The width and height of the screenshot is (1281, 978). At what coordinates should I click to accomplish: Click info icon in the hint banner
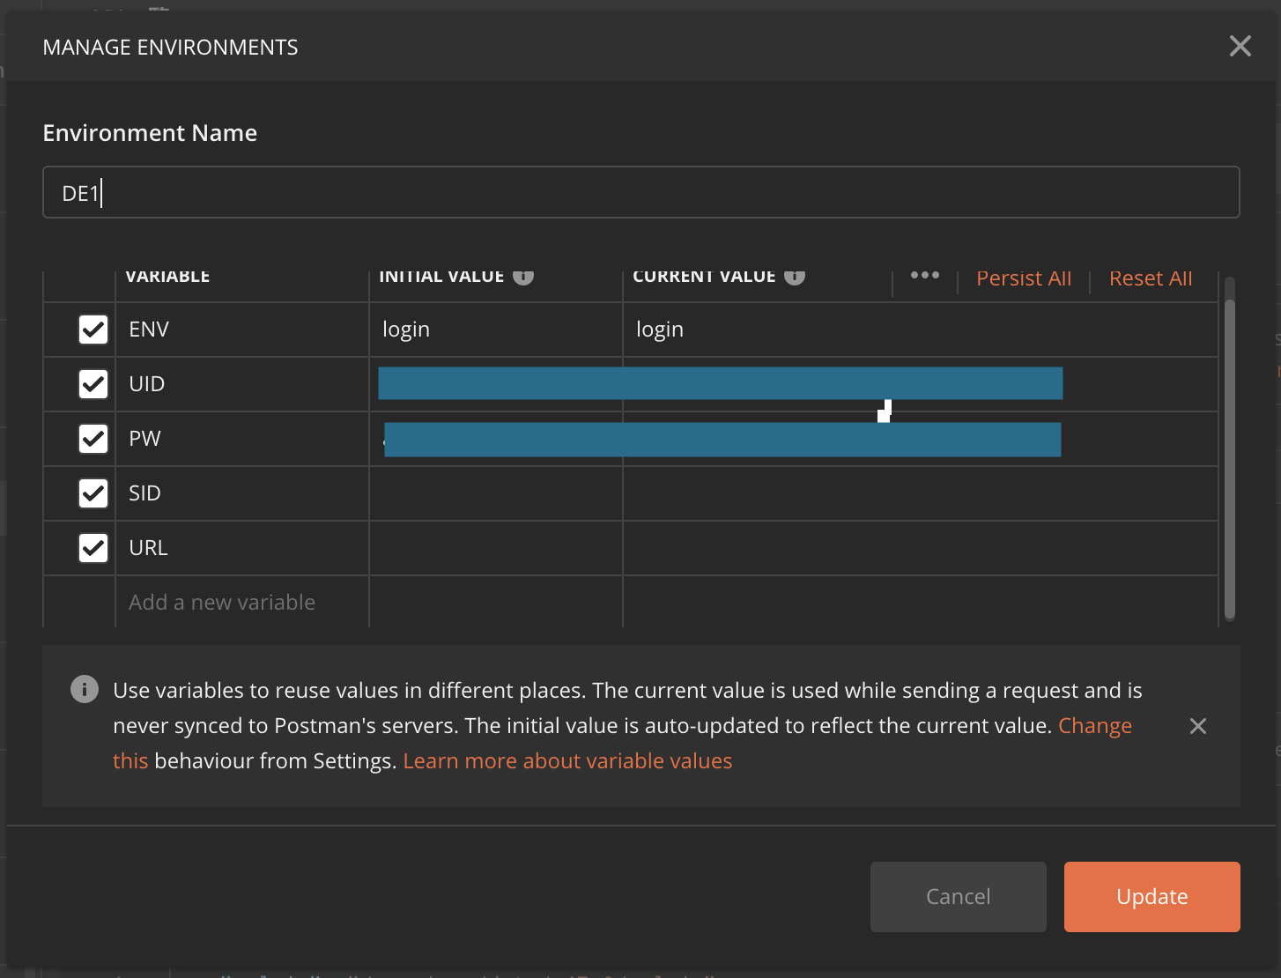click(85, 689)
